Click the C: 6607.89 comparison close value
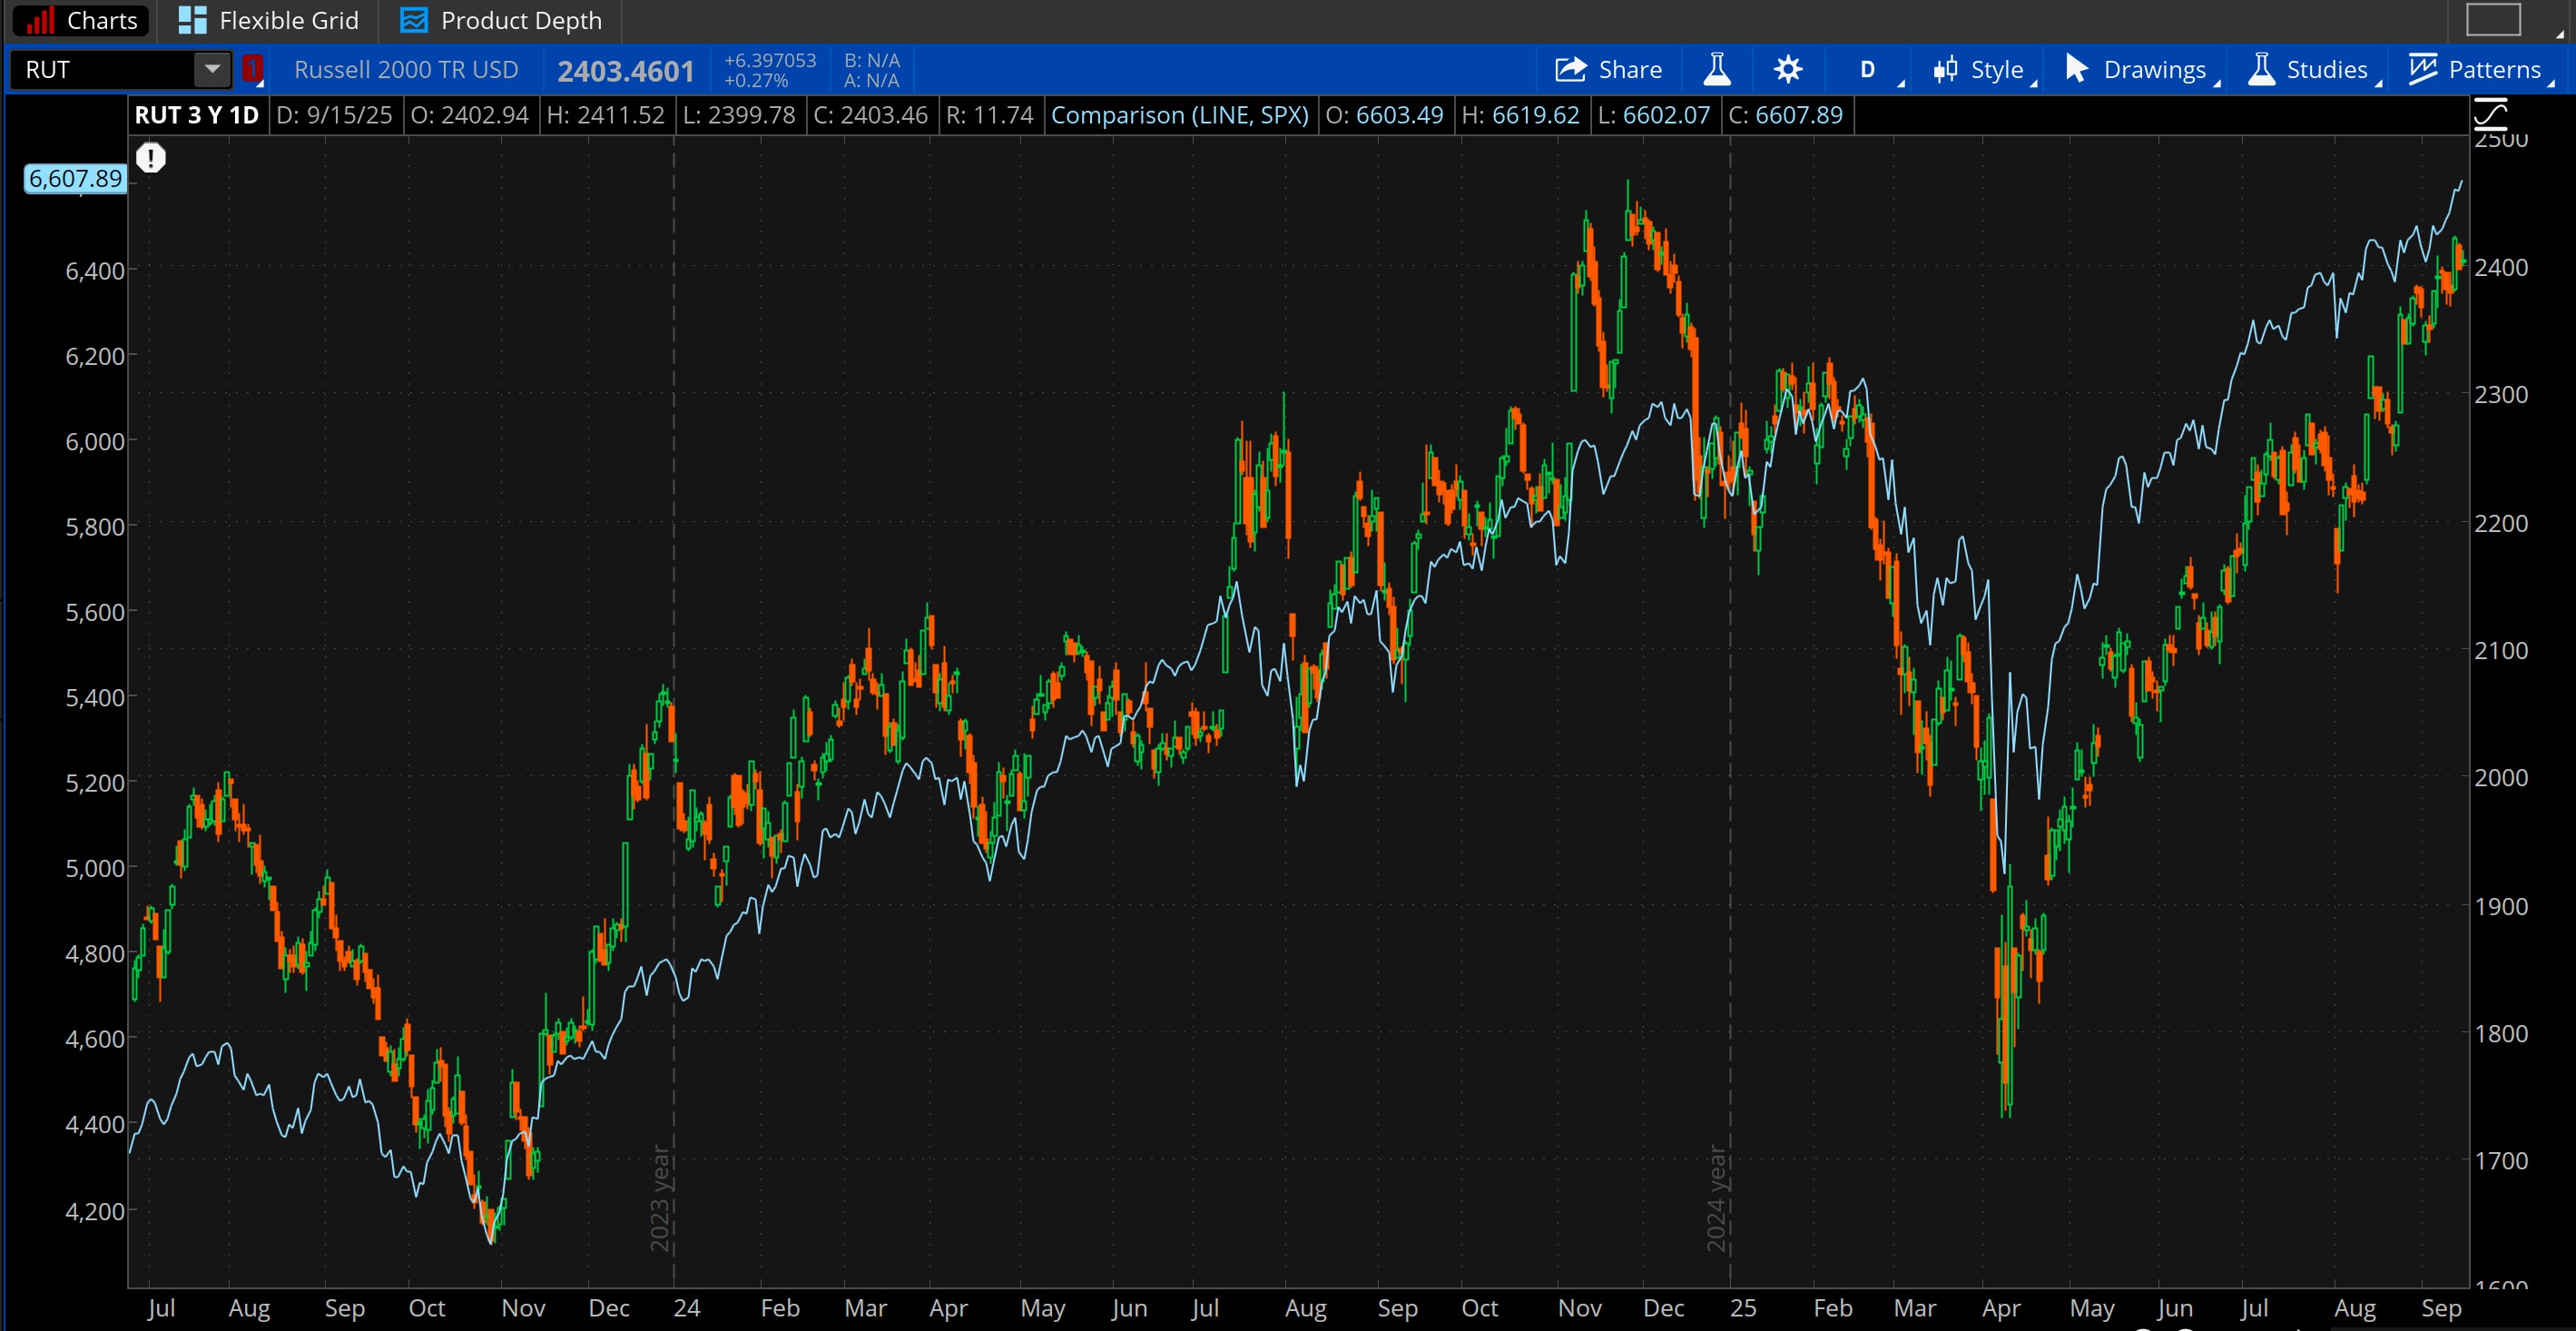The height and width of the screenshot is (1331, 2576). click(1785, 115)
